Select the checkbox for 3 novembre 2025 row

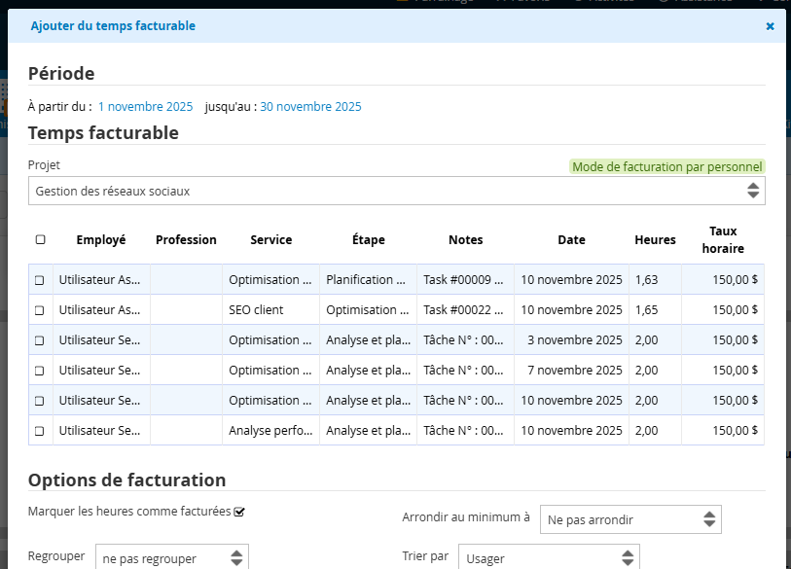40,340
